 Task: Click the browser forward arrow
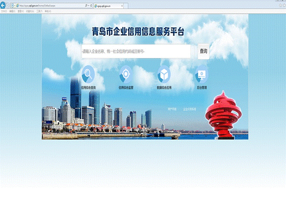click(x=8, y=6)
